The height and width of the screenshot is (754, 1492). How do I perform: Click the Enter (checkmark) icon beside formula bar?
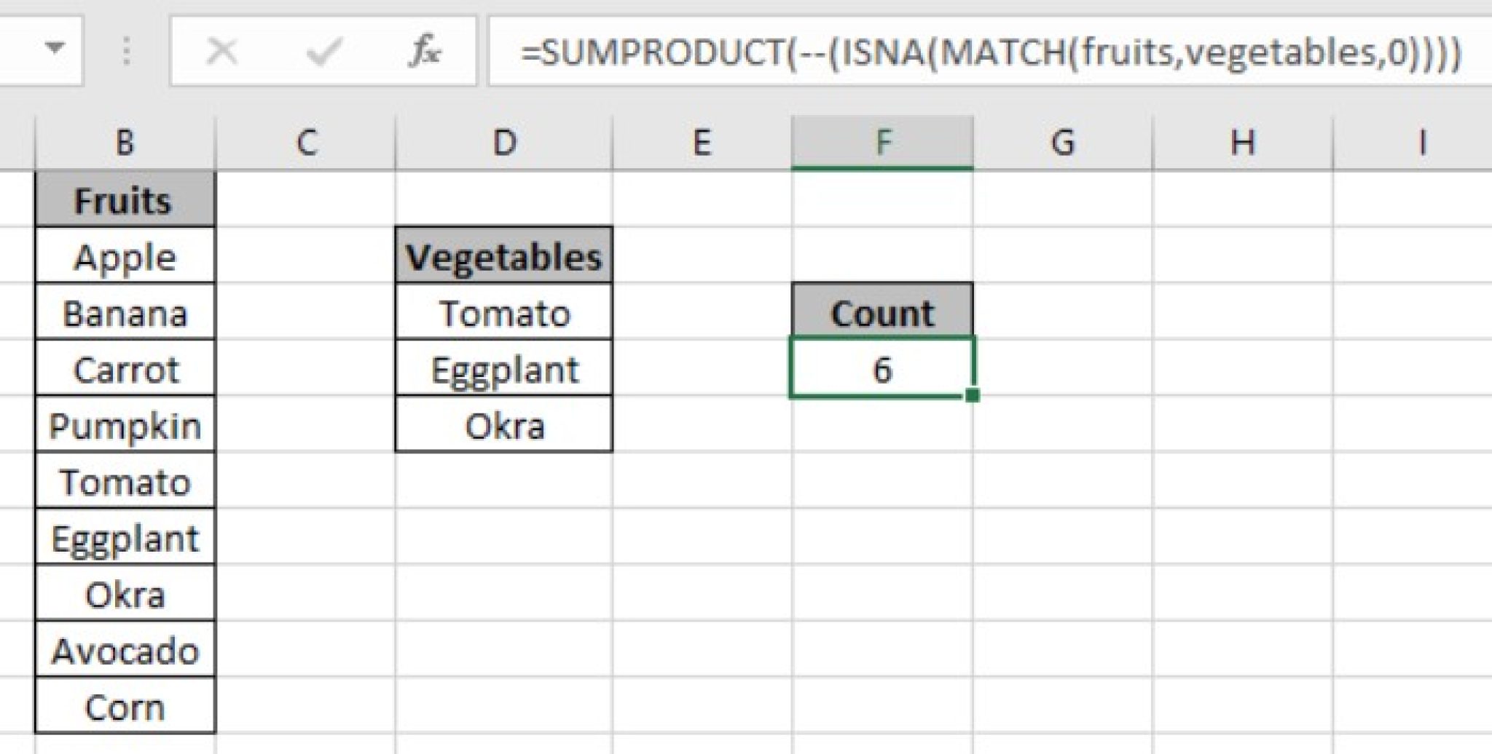coord(321,49)
